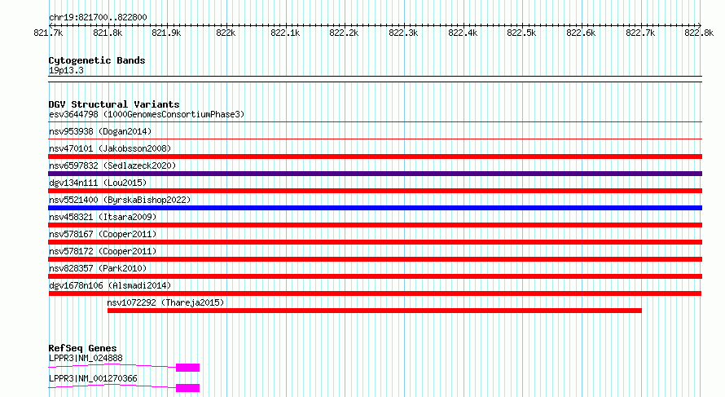The width and height of the screenshot is (725, 397).
Task: Click the 821.7k ruler tick label
Action: (48, 33)
